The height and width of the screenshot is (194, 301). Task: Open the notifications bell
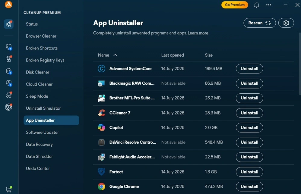[256, 5]
